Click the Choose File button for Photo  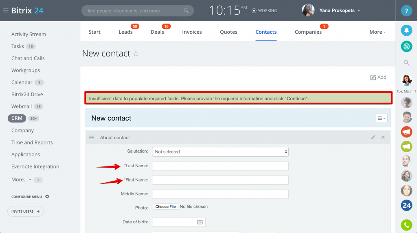click(x=165, y=207)
